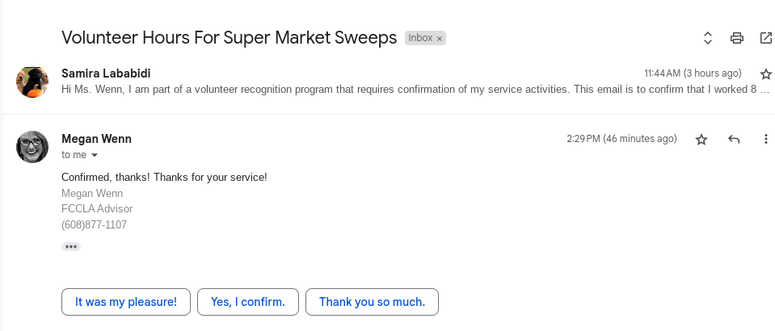The height and width of the screenshot is (331, 775).
Task: Expand trimmed content ellipsis
Action: click(x=71, y=246)
